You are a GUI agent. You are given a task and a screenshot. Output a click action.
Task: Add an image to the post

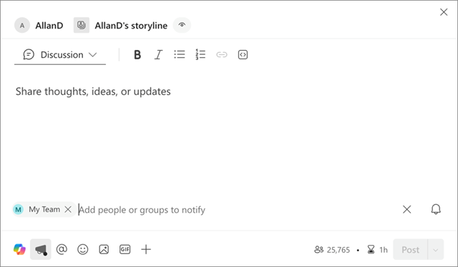[104, 250]
